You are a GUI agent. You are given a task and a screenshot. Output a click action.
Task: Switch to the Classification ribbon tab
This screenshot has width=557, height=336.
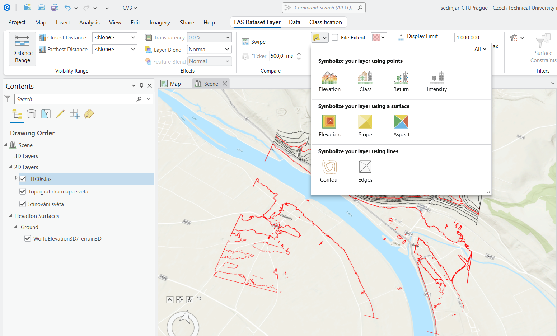click(x=326, y=22)
